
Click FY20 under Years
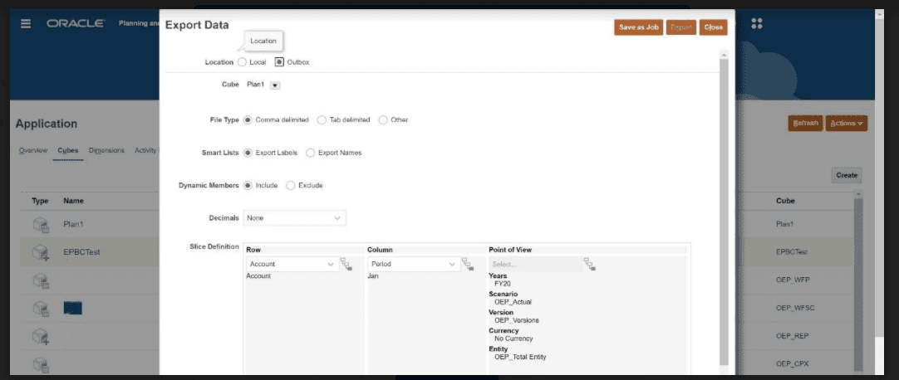[x=502, y=283]
